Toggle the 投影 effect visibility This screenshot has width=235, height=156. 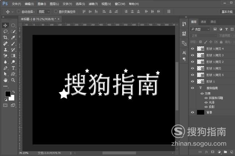tap(206, 107)
